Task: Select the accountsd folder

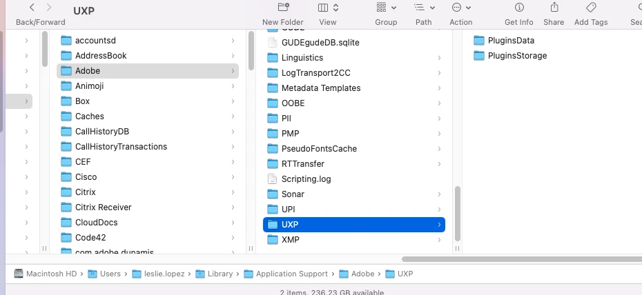Action: click(x=148, y=41)
